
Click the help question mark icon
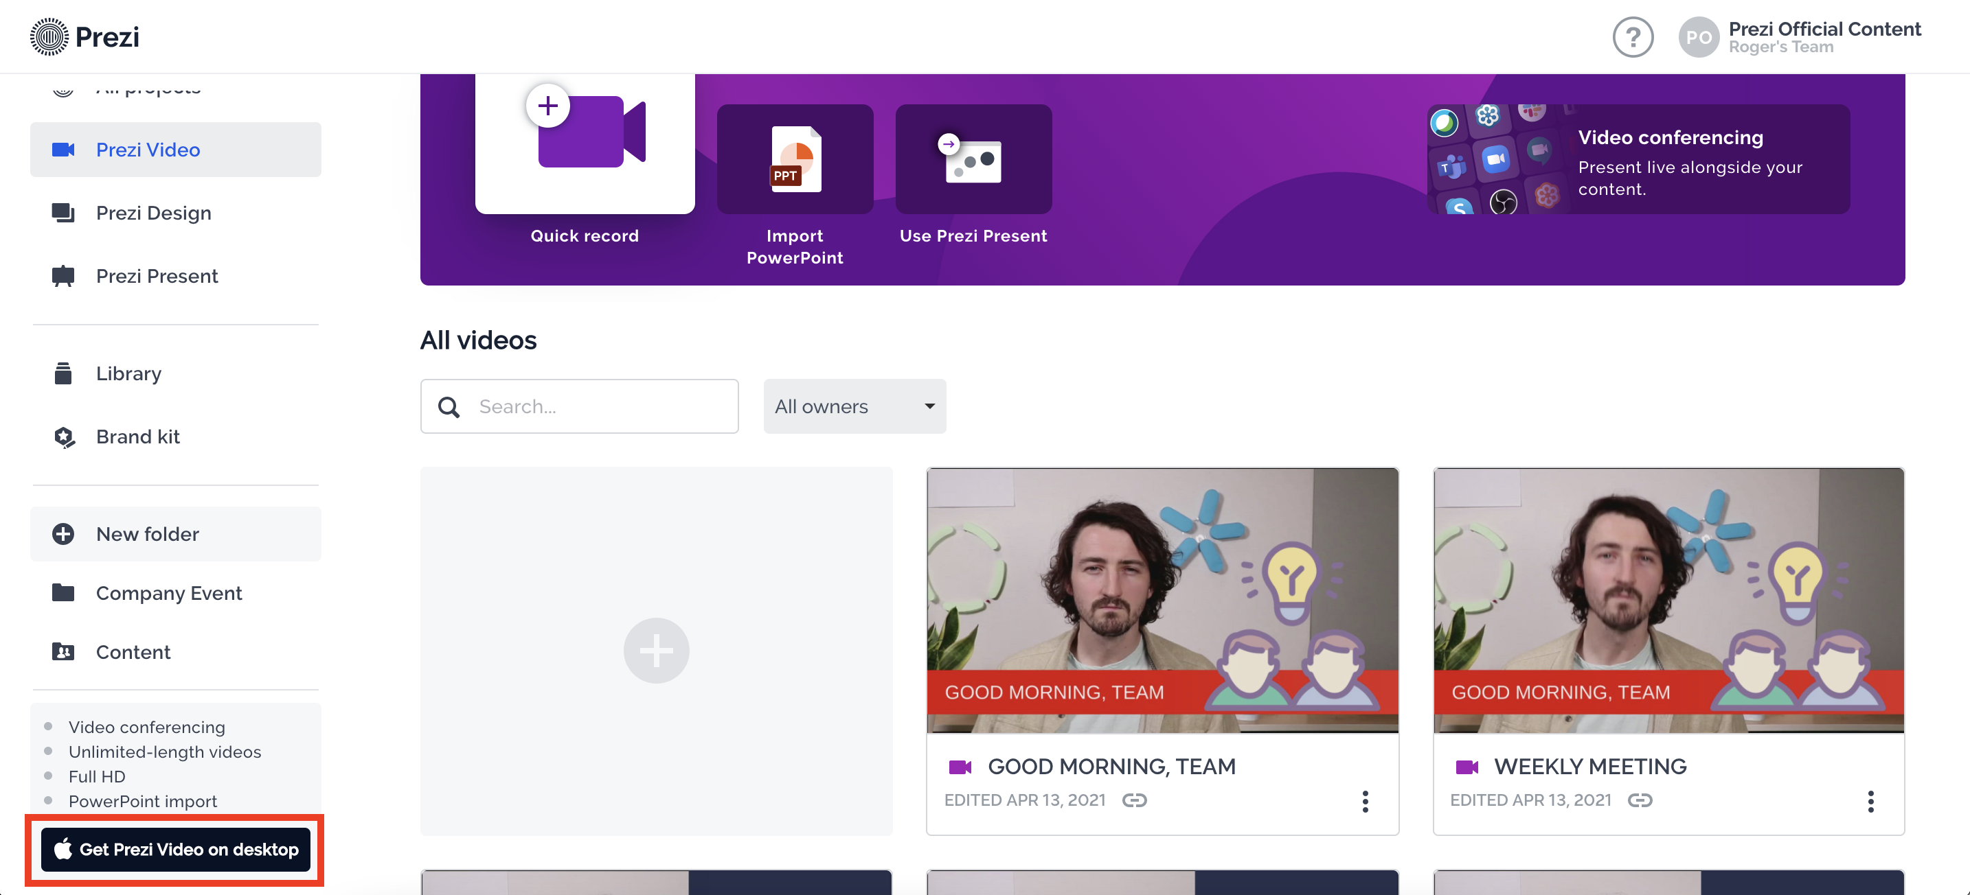[x=1632, y=36]
